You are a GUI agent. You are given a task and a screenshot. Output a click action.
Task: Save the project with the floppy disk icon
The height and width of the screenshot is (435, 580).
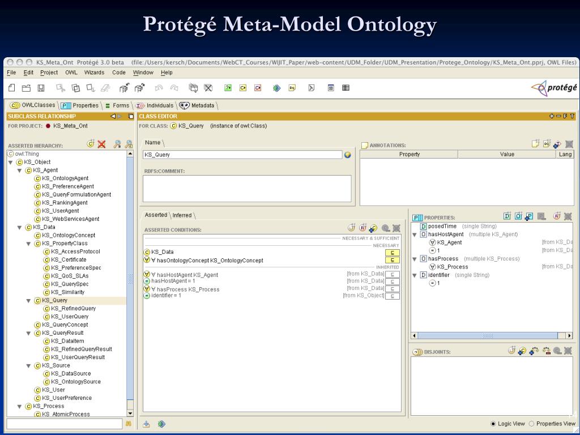tap(41, 88)
